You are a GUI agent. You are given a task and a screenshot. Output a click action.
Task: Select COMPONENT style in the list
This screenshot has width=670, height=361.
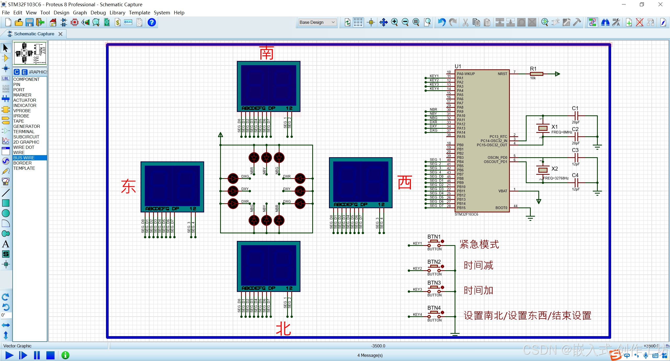26,79
